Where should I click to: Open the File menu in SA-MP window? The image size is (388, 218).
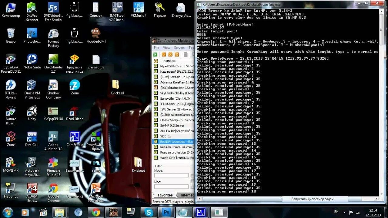(x=156, y=48)
